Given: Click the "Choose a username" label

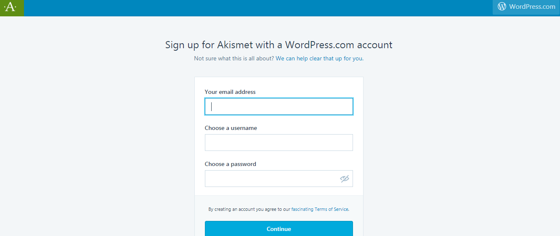Looking at the screenshot, I should pos(231,128).
